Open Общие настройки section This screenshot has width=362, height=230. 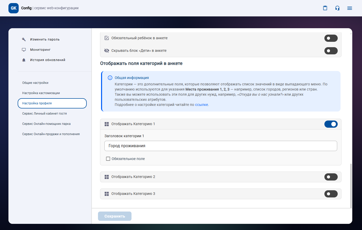(x=35, y=83)
